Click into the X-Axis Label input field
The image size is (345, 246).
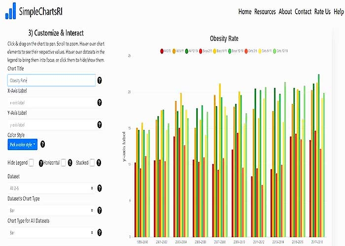click(x=51, y=103)
